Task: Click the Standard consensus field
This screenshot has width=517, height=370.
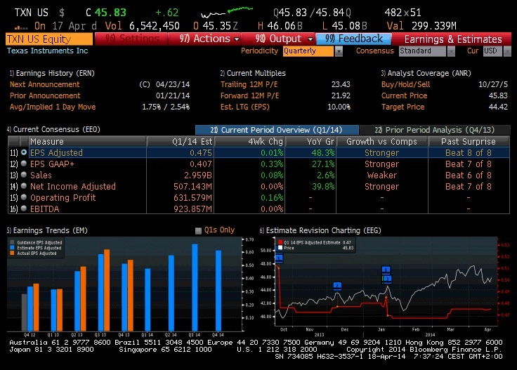Action: pos(423,51)
